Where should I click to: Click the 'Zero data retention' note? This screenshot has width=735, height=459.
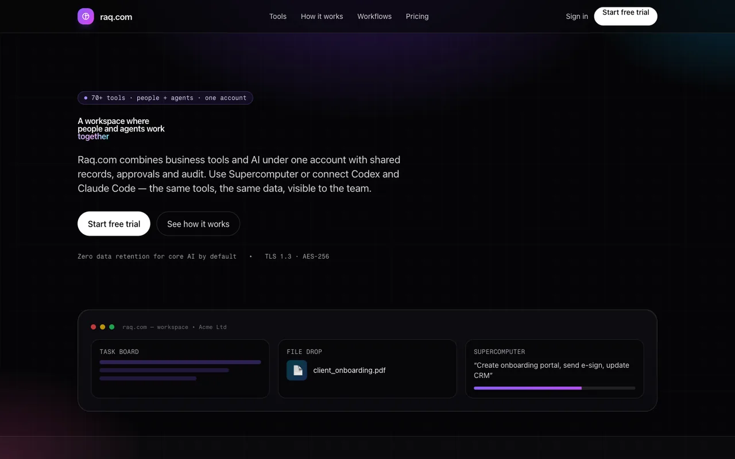[157, 256]
